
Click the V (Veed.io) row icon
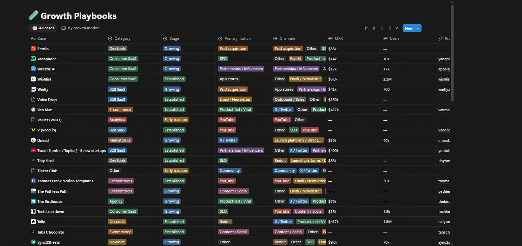pyautogui.click(x=33, y=130)
